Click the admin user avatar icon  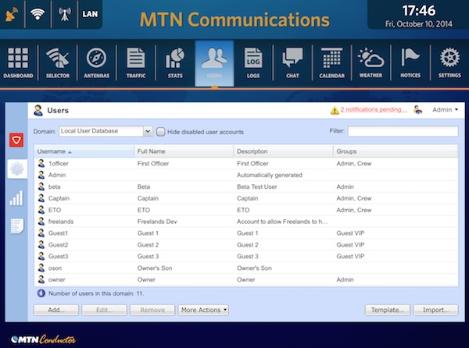coord(417,110)
